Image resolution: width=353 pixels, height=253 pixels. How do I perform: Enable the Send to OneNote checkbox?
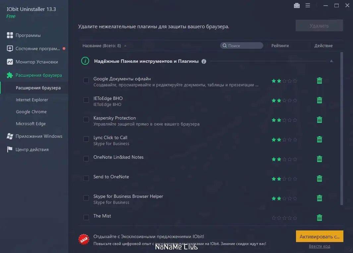[x=86, y=178]
